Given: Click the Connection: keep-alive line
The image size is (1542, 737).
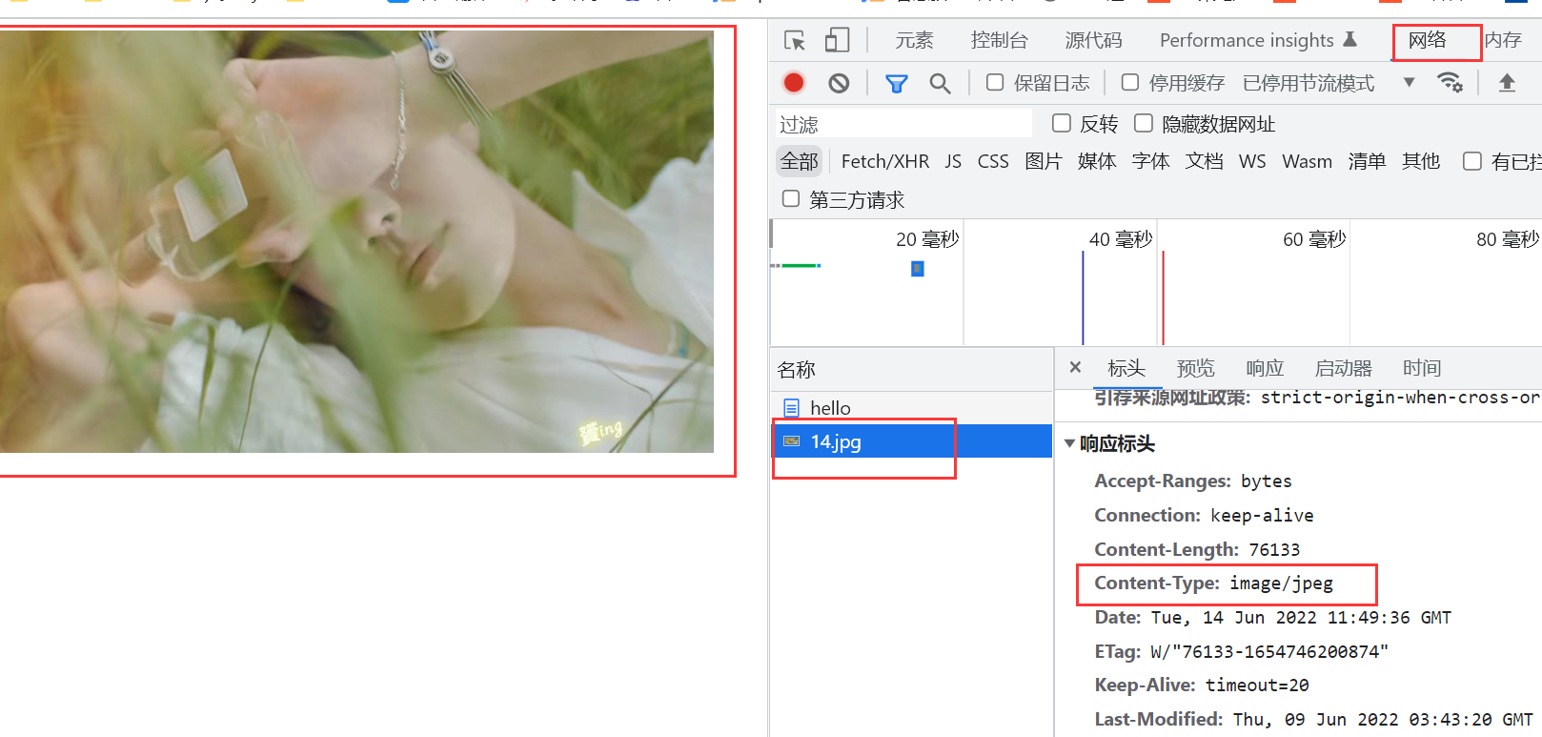Looking at the screenshot, I should 1204,516.
